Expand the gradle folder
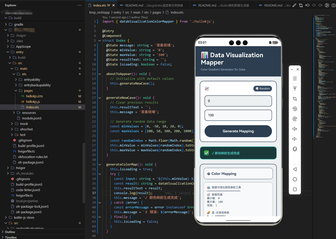 [x=6, y=24]
